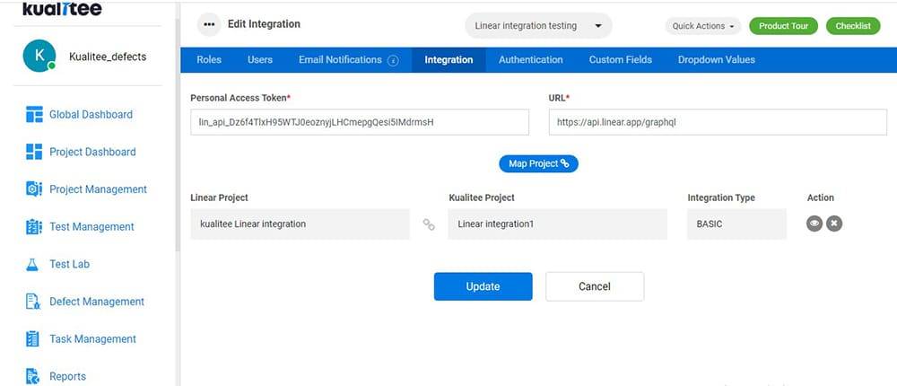Click the link icon between mapped projects
The width and height of the screenshot is (897, 386).
tap(429, 224)
